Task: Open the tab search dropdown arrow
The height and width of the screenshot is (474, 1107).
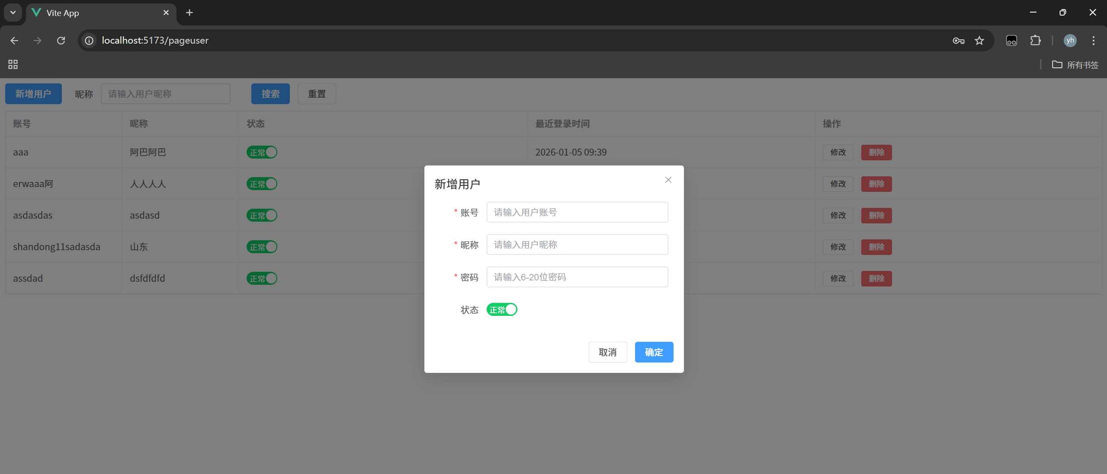Action: pos(13,13)
